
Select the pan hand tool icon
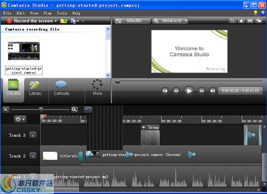tap(241, 21)
